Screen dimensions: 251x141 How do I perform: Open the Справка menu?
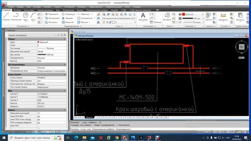tap(137, 7)
